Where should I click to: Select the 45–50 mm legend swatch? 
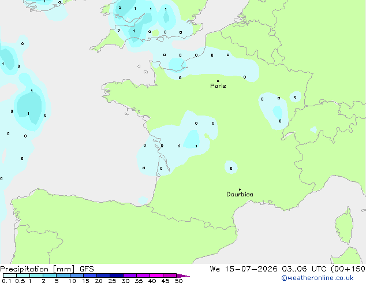tap(170, 275)
